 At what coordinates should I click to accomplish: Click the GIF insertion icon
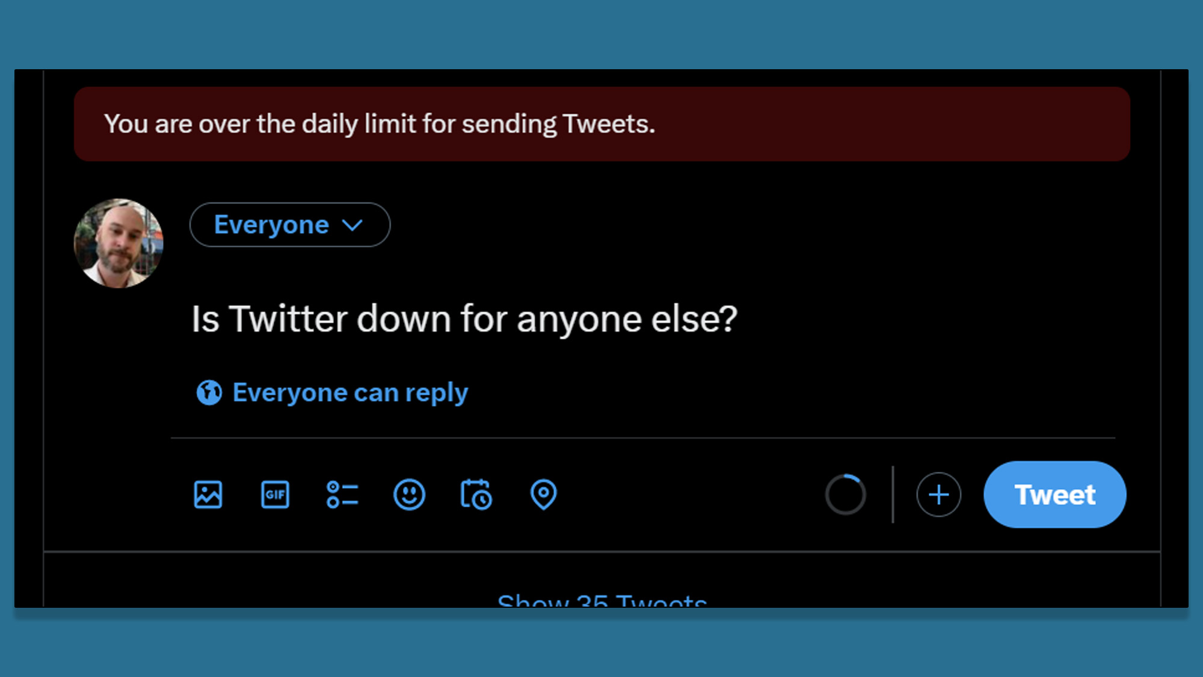pyautogui.click(x=275, y=494)
